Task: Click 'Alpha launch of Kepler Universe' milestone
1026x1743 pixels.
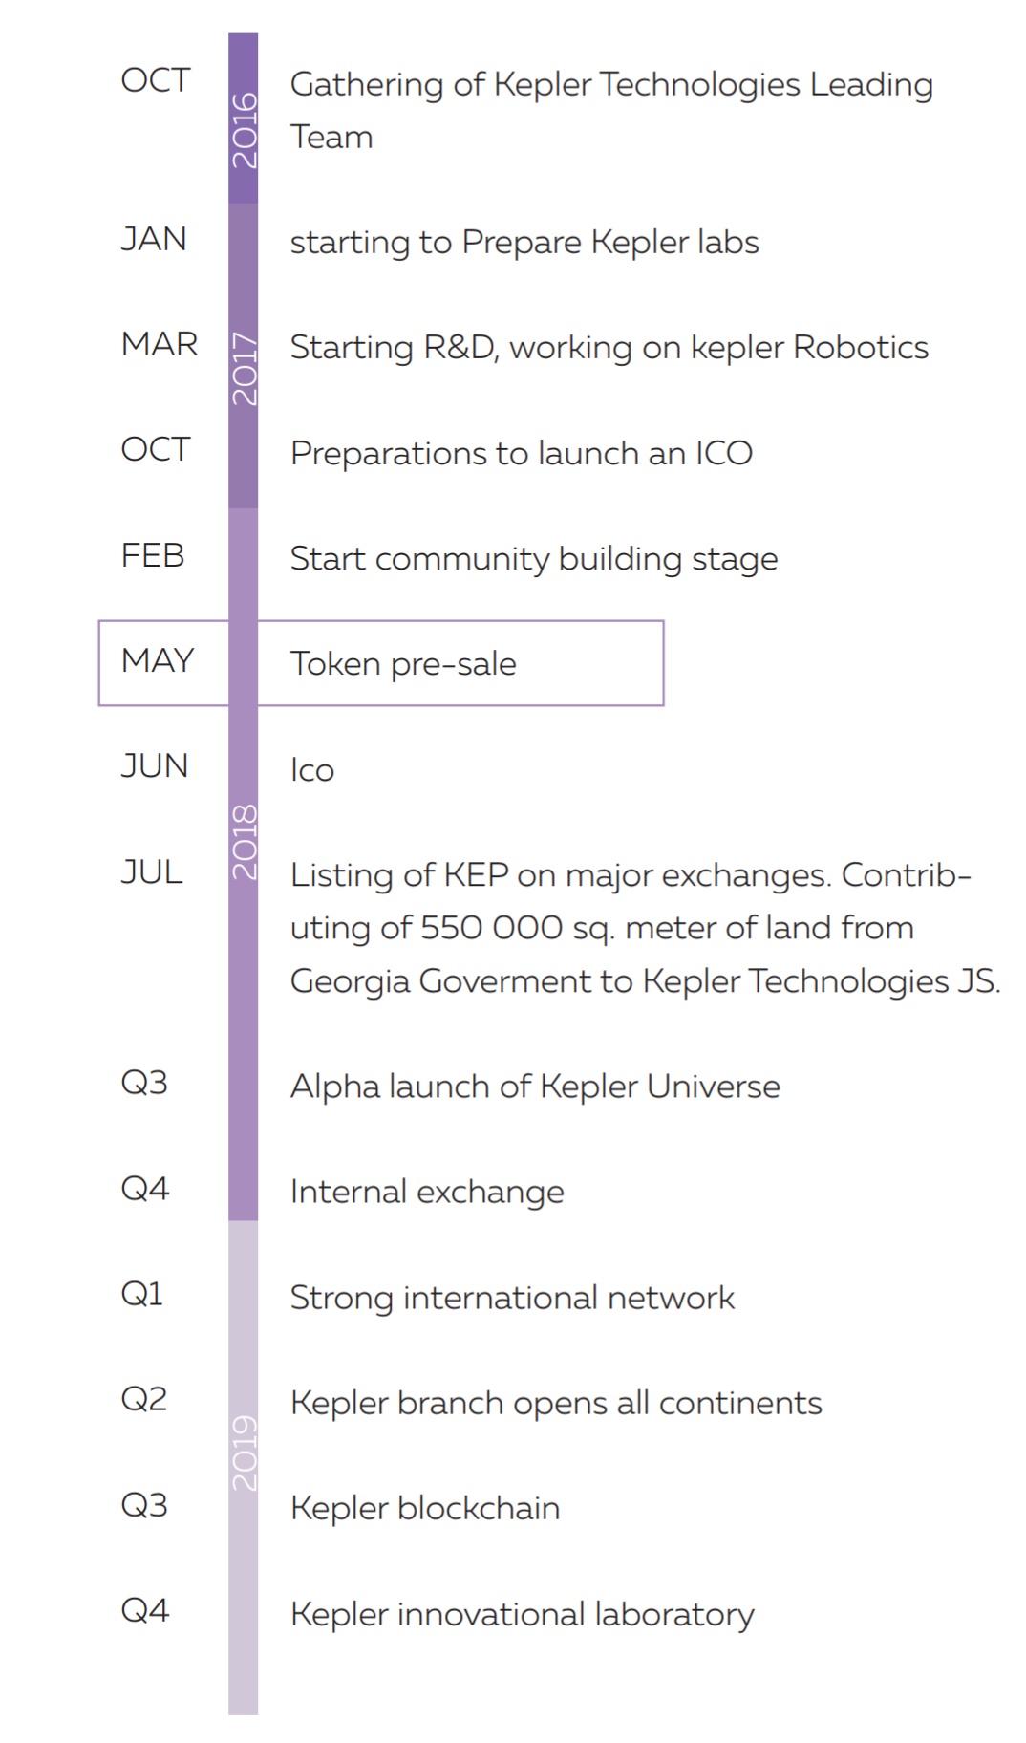Action: pyautogui.click(x=534, y=1087)
